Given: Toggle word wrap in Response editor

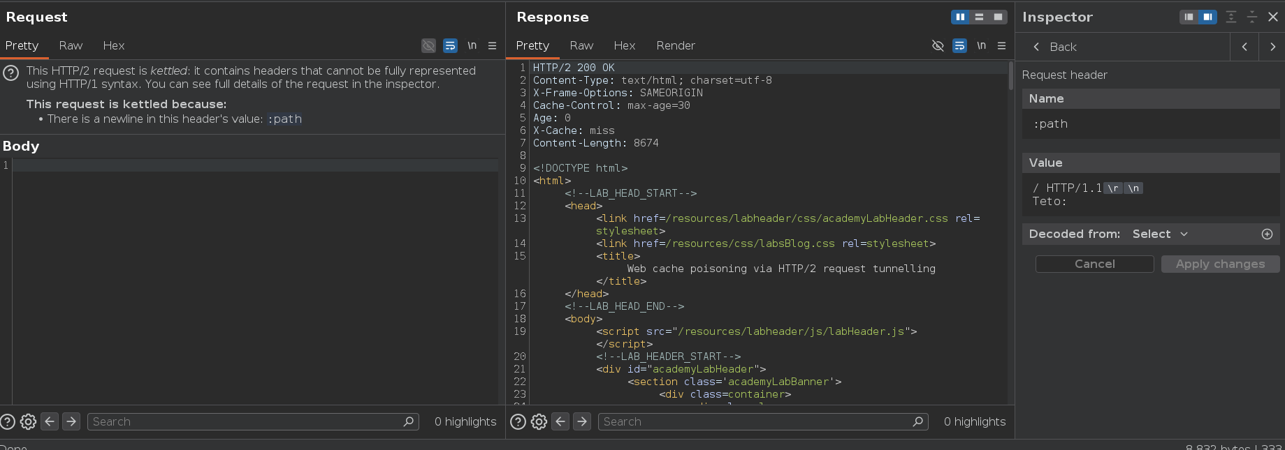Looking at the screenshot, I should coord(959,45).
